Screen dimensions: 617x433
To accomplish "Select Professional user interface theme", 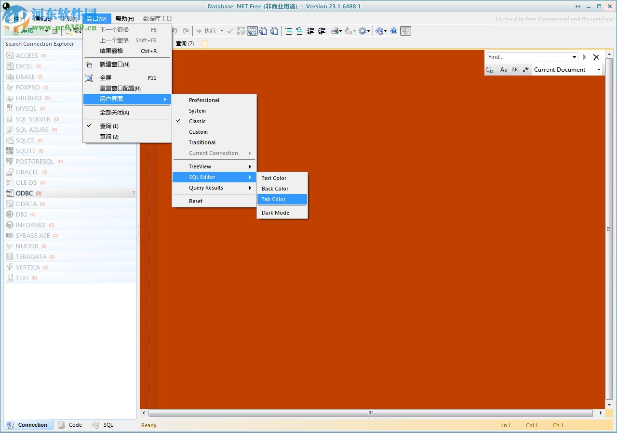I will click(x=214, y=100).
